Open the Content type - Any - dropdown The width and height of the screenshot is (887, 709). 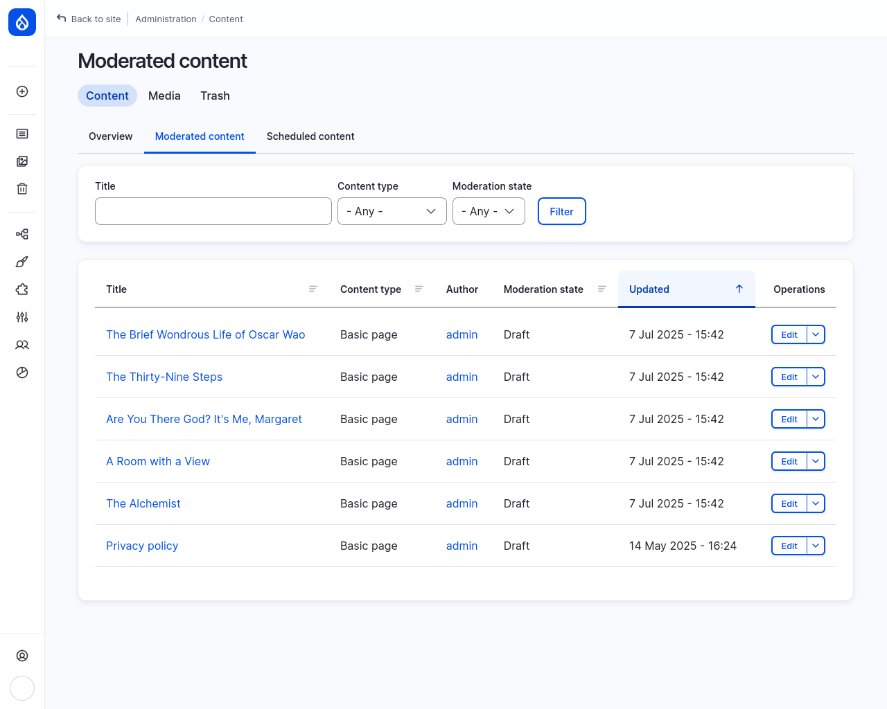392,211
